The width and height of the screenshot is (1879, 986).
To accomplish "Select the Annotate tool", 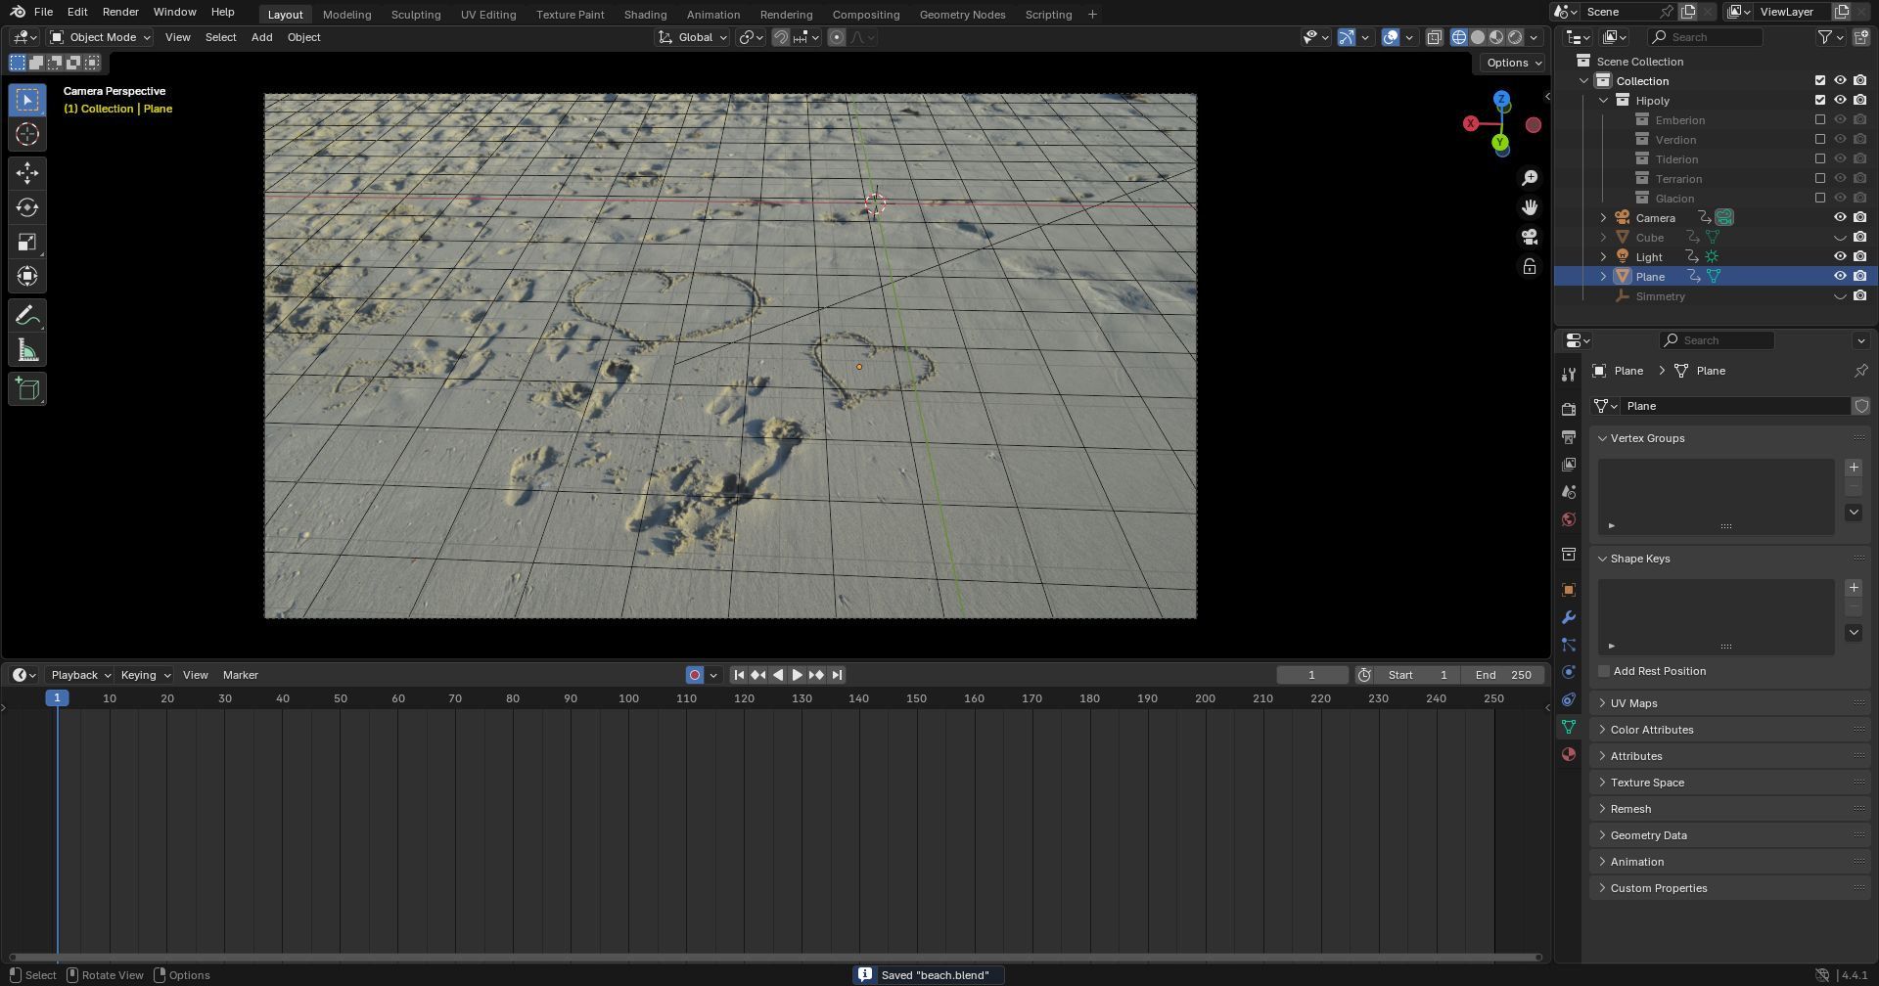I will point(27,315).
